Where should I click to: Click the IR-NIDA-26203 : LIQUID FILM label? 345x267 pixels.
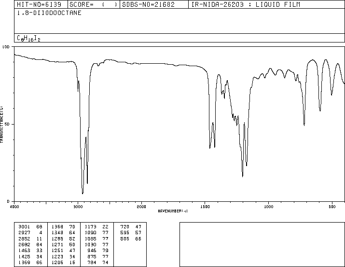(246, 5)
